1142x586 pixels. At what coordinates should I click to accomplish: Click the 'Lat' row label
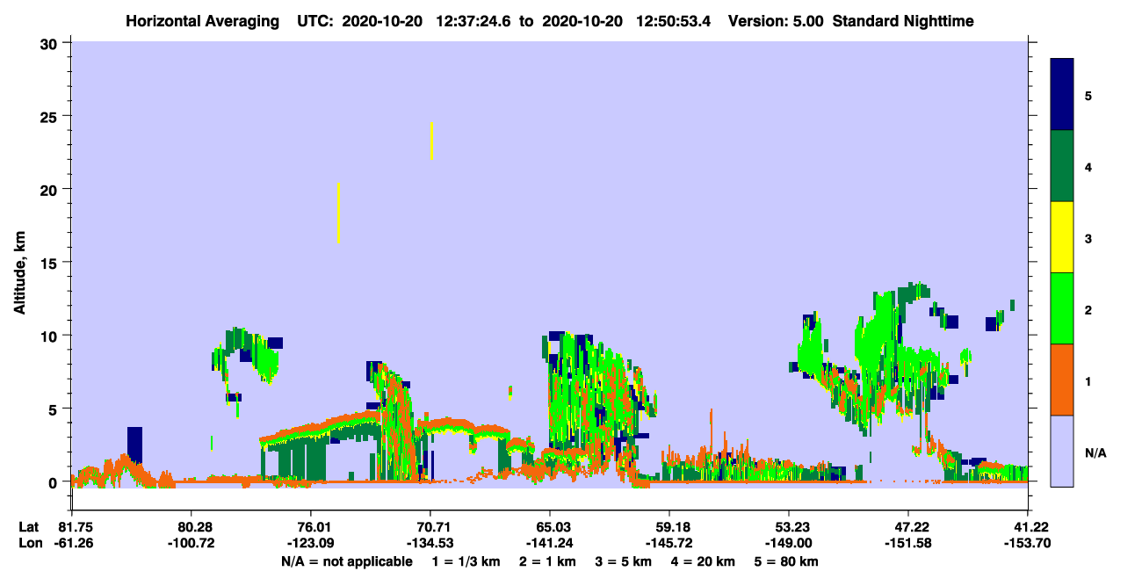[28, 527]
